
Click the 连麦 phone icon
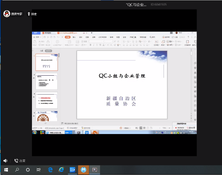coord(16,161)
